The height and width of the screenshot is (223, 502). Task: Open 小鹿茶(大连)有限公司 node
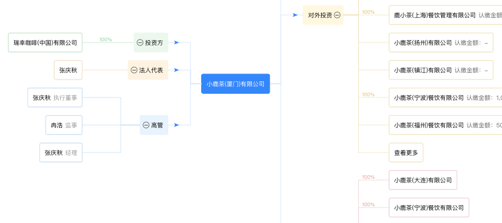pos(423,181)
